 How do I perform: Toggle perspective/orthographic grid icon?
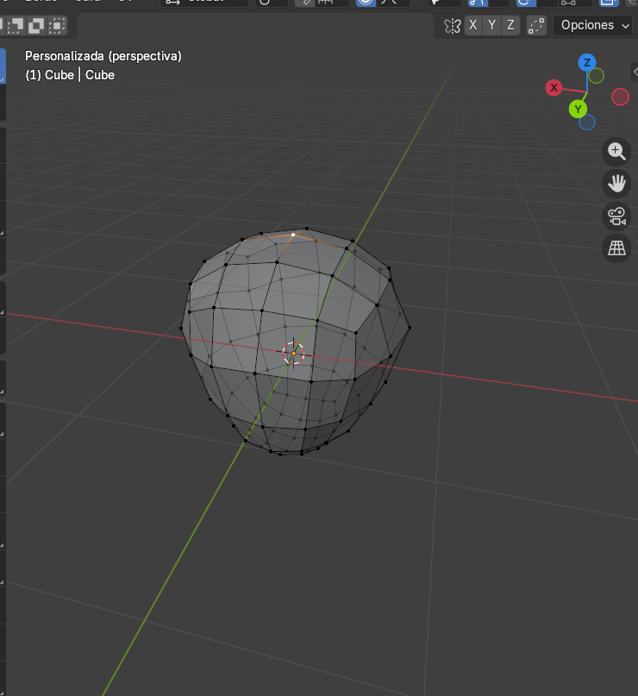(616, 248)
